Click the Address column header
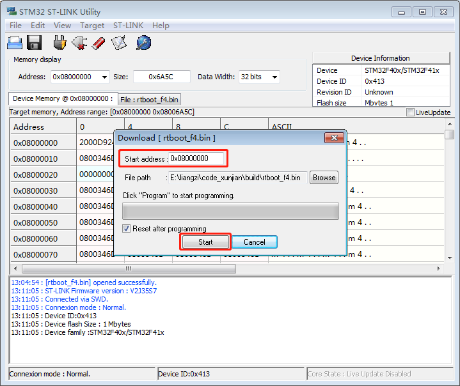The width and height of the screenshot is (460, 386). pos(44,127)
